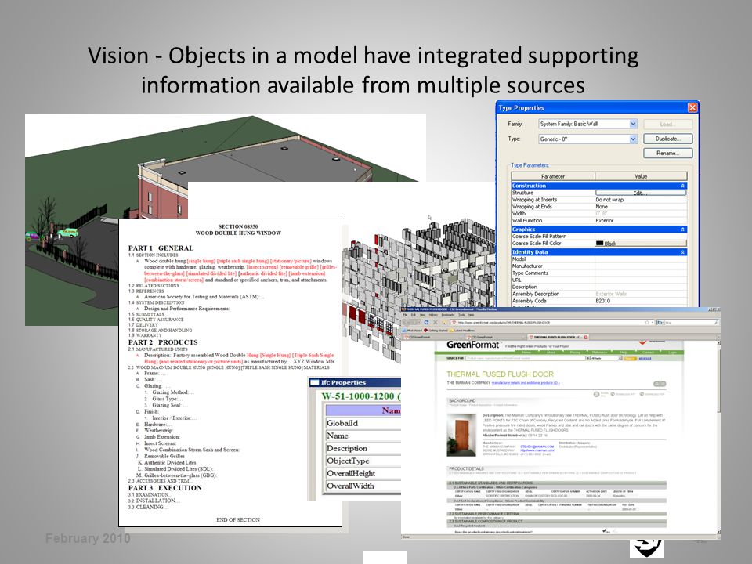Click the Duplicate... button
This screenshot has height=564, width=752.
tap(668, 139)
